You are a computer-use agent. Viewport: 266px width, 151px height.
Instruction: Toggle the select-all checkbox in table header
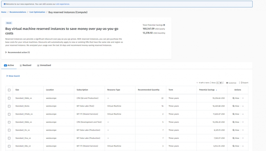tap(9, 90)
